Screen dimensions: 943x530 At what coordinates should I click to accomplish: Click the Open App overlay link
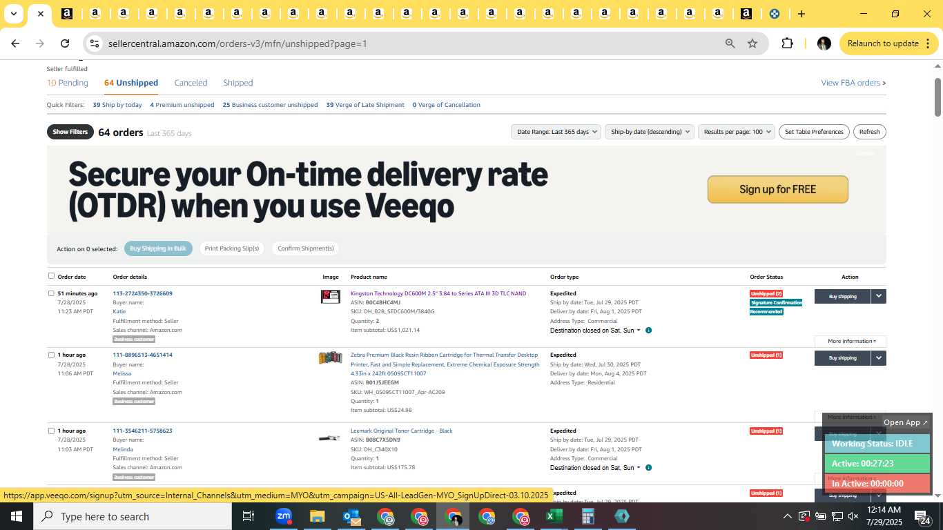pos(906,422)
